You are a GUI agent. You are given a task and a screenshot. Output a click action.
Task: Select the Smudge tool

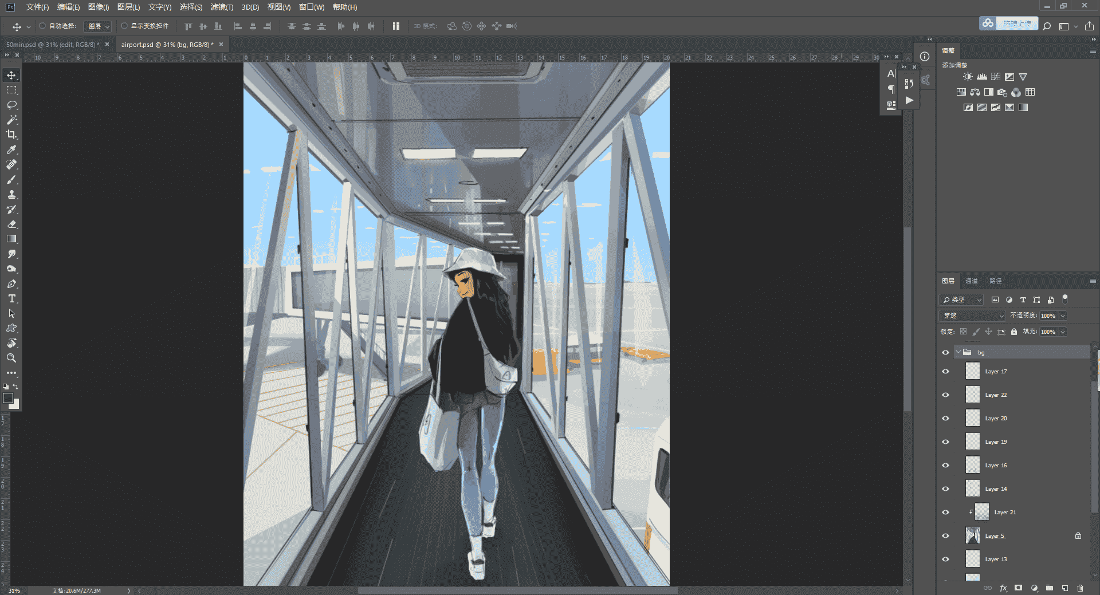[11, 254]
